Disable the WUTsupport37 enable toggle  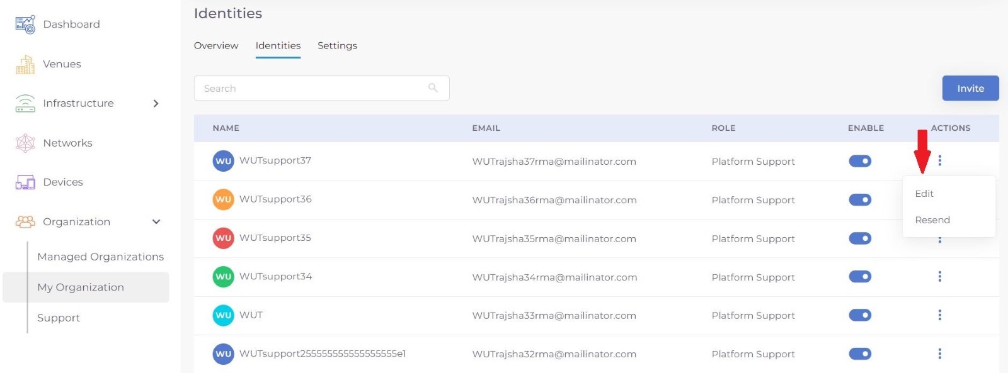[860, 161]
